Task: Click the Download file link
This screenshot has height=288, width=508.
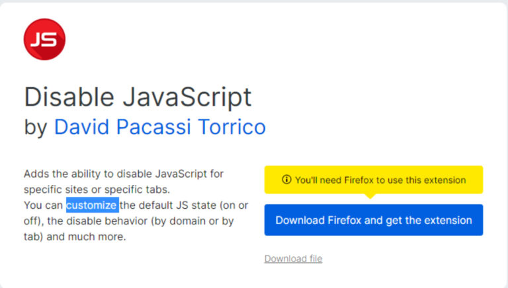Action: click(293, 258)
